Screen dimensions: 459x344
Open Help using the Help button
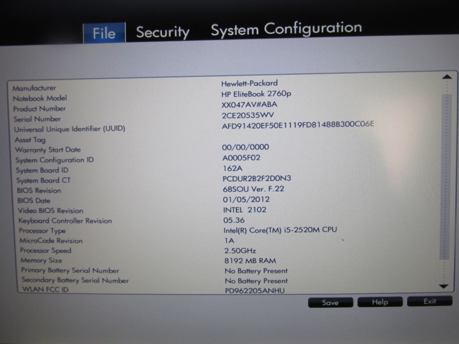pos(380,302)
